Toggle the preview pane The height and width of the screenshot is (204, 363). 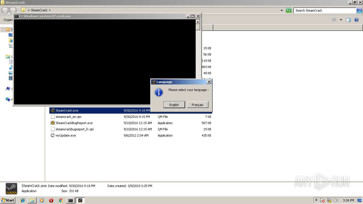coord(349,20)
